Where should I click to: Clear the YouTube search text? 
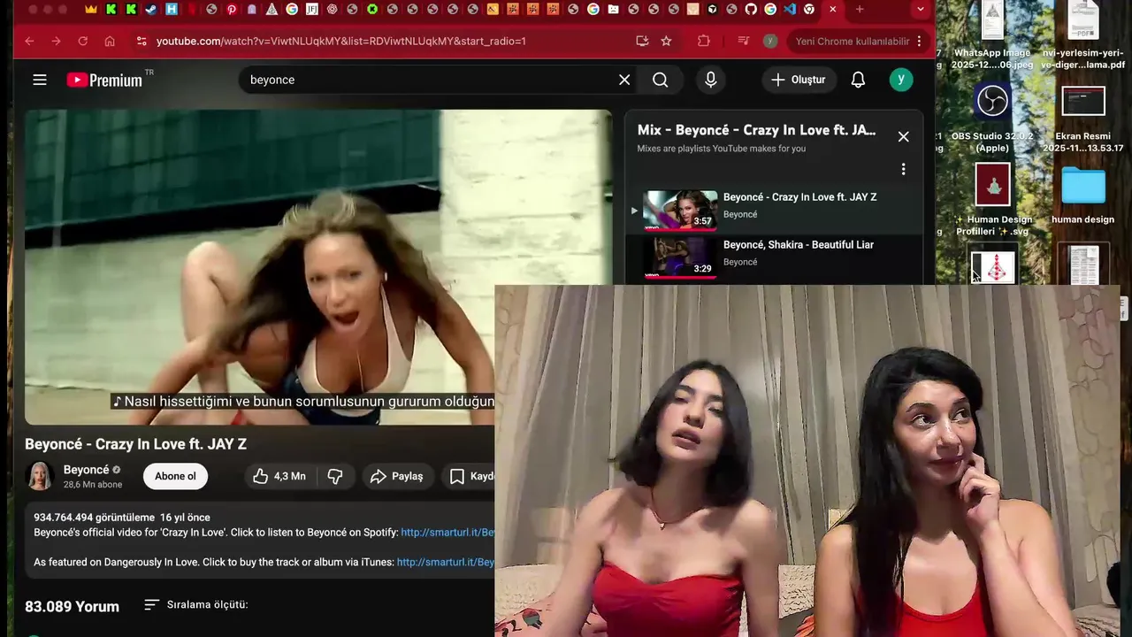[624, 80]
